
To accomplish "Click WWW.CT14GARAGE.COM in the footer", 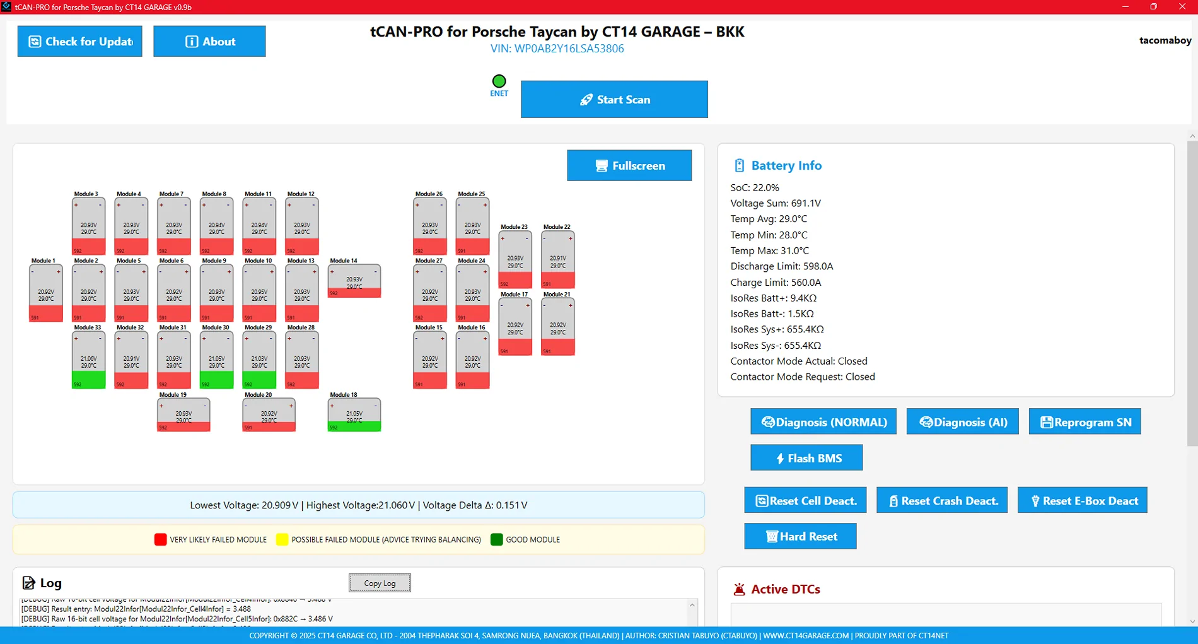I will click(x=806, y=636).
